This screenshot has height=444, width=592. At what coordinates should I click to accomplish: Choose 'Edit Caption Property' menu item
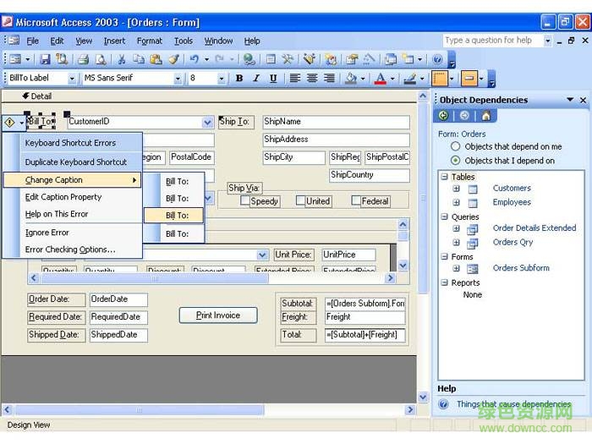[63, 197]
